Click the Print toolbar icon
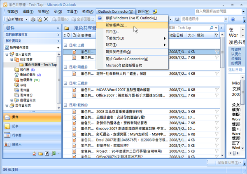This screenshot has height=174, width=247. pyautogui.click(x=33, y=19)
